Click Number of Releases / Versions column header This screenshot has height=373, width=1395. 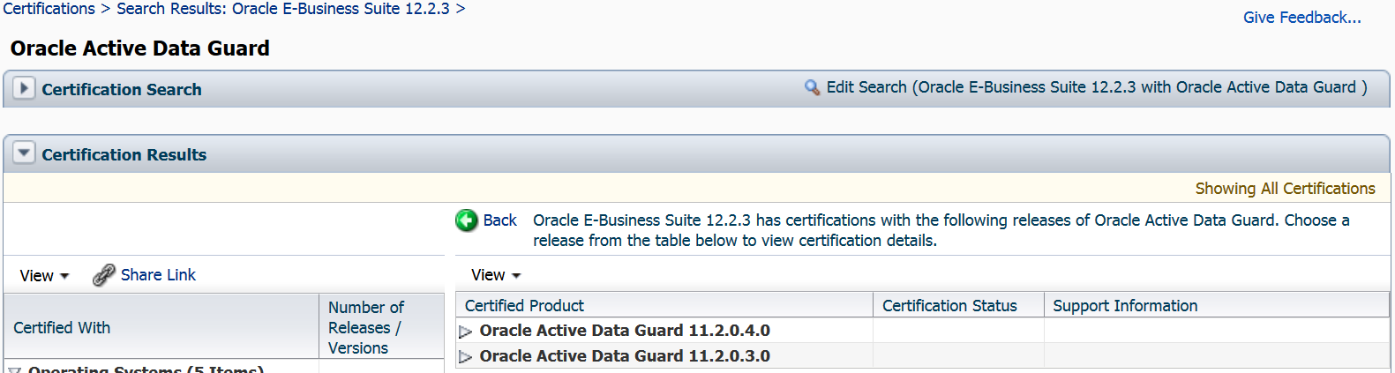click(365, 327)
